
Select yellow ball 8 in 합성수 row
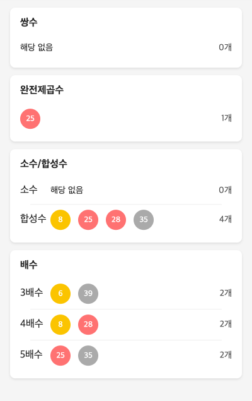[x=60, y=220]
